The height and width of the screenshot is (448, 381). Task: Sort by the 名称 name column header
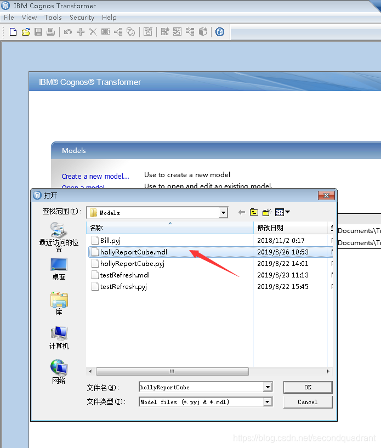point(169,228)
